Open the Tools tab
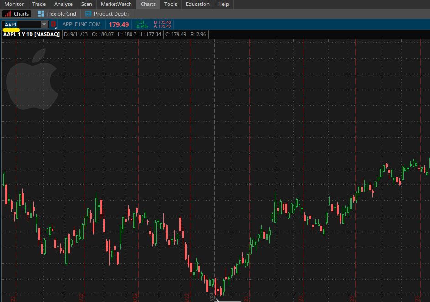430x302 pixels. point(170,4)
